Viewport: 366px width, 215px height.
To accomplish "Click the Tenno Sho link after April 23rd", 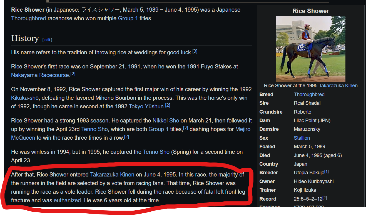I will 94,129.
